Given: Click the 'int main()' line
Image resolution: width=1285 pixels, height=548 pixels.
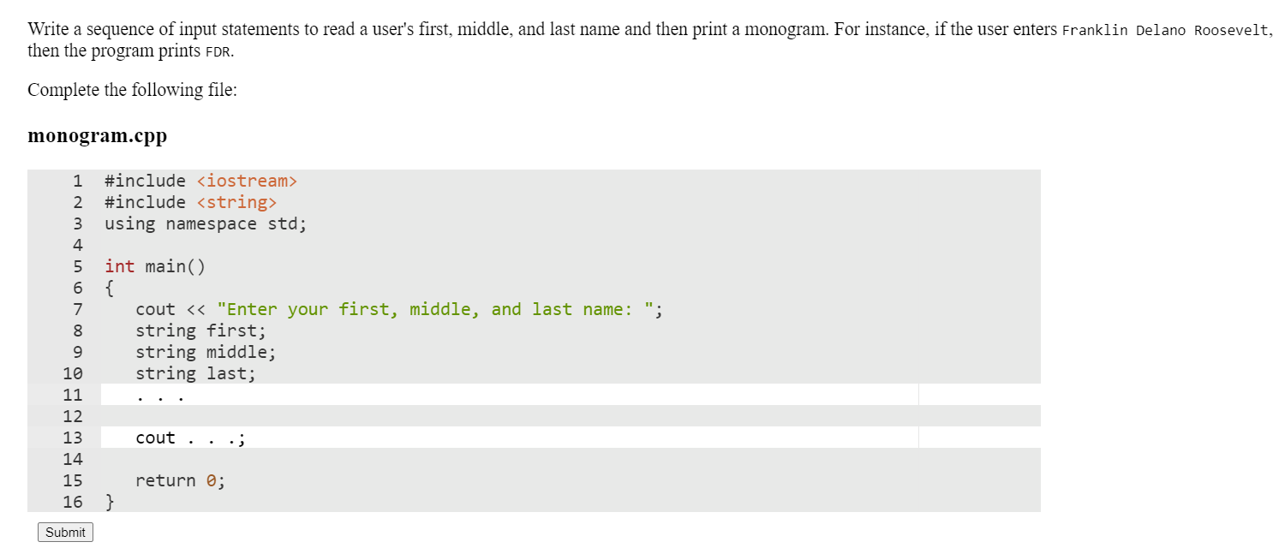Looking at the screenshot, I should pyautogui.click(x=154, y=266).
